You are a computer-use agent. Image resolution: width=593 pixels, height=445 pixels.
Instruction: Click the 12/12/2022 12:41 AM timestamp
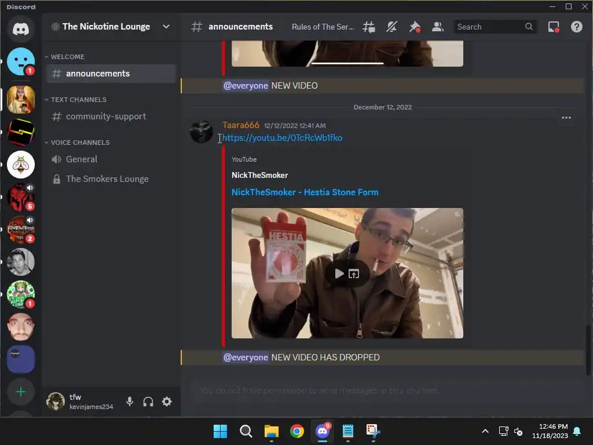coord(295,126)
